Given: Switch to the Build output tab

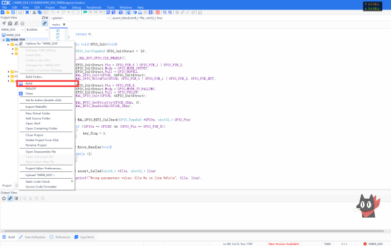Looking at the screenshot, I should (x=9, y=237).
